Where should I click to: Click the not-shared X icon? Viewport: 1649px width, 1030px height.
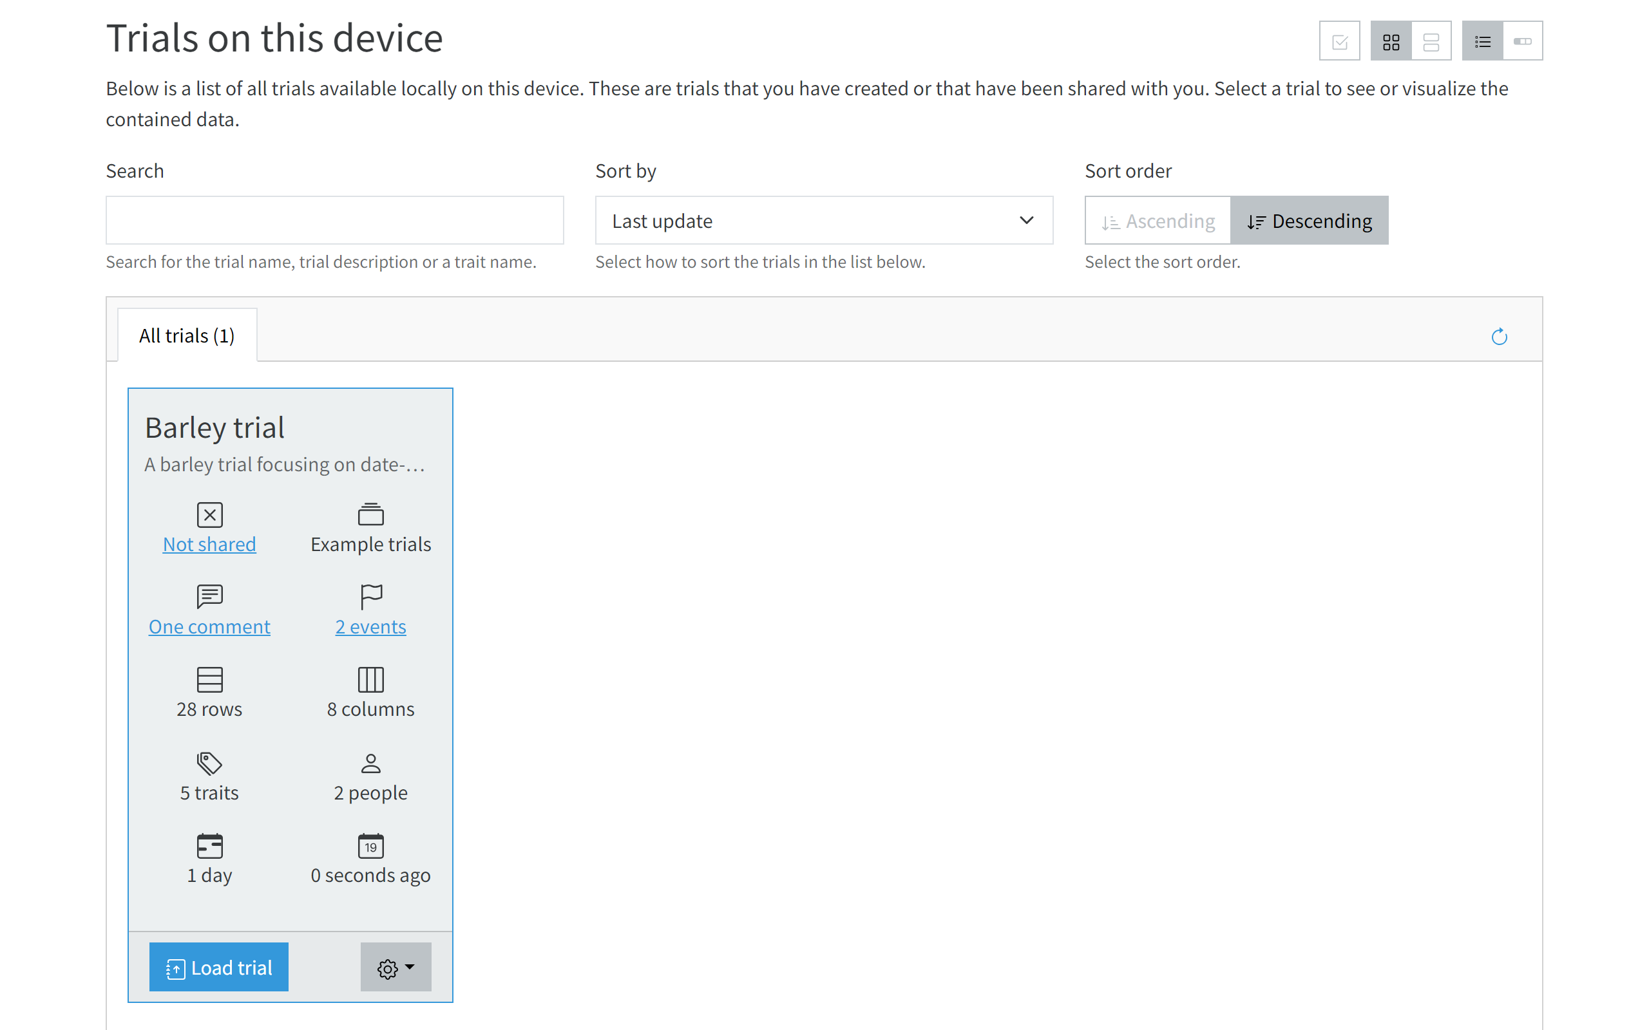point(209,515)
